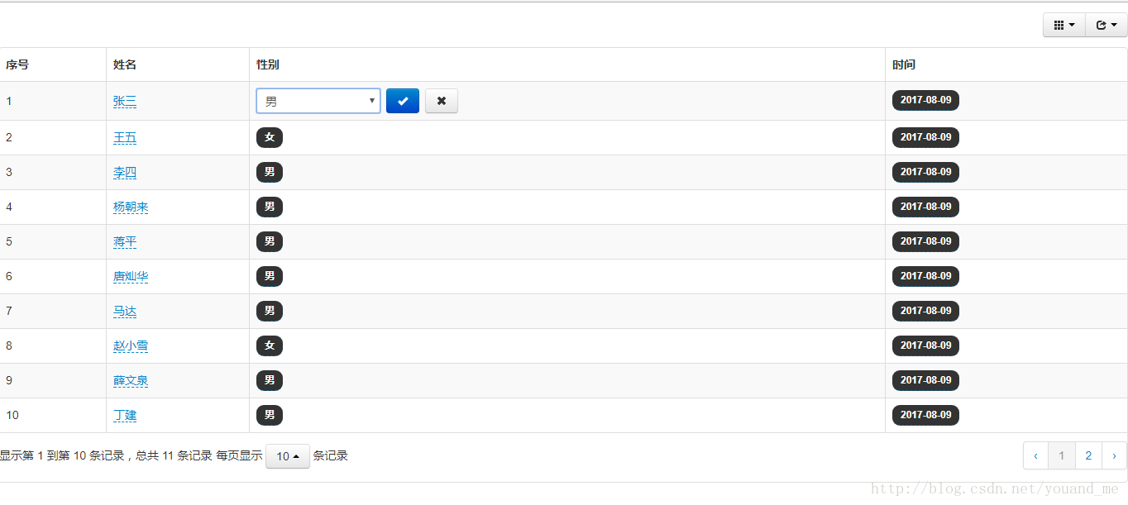1128x505 pixels.
Task: Confirm edit with the blue checkmark button
Action: [403, 101]
